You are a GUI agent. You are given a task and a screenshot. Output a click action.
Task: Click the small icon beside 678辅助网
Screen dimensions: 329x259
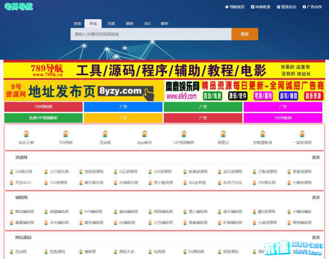pos(81,212)
